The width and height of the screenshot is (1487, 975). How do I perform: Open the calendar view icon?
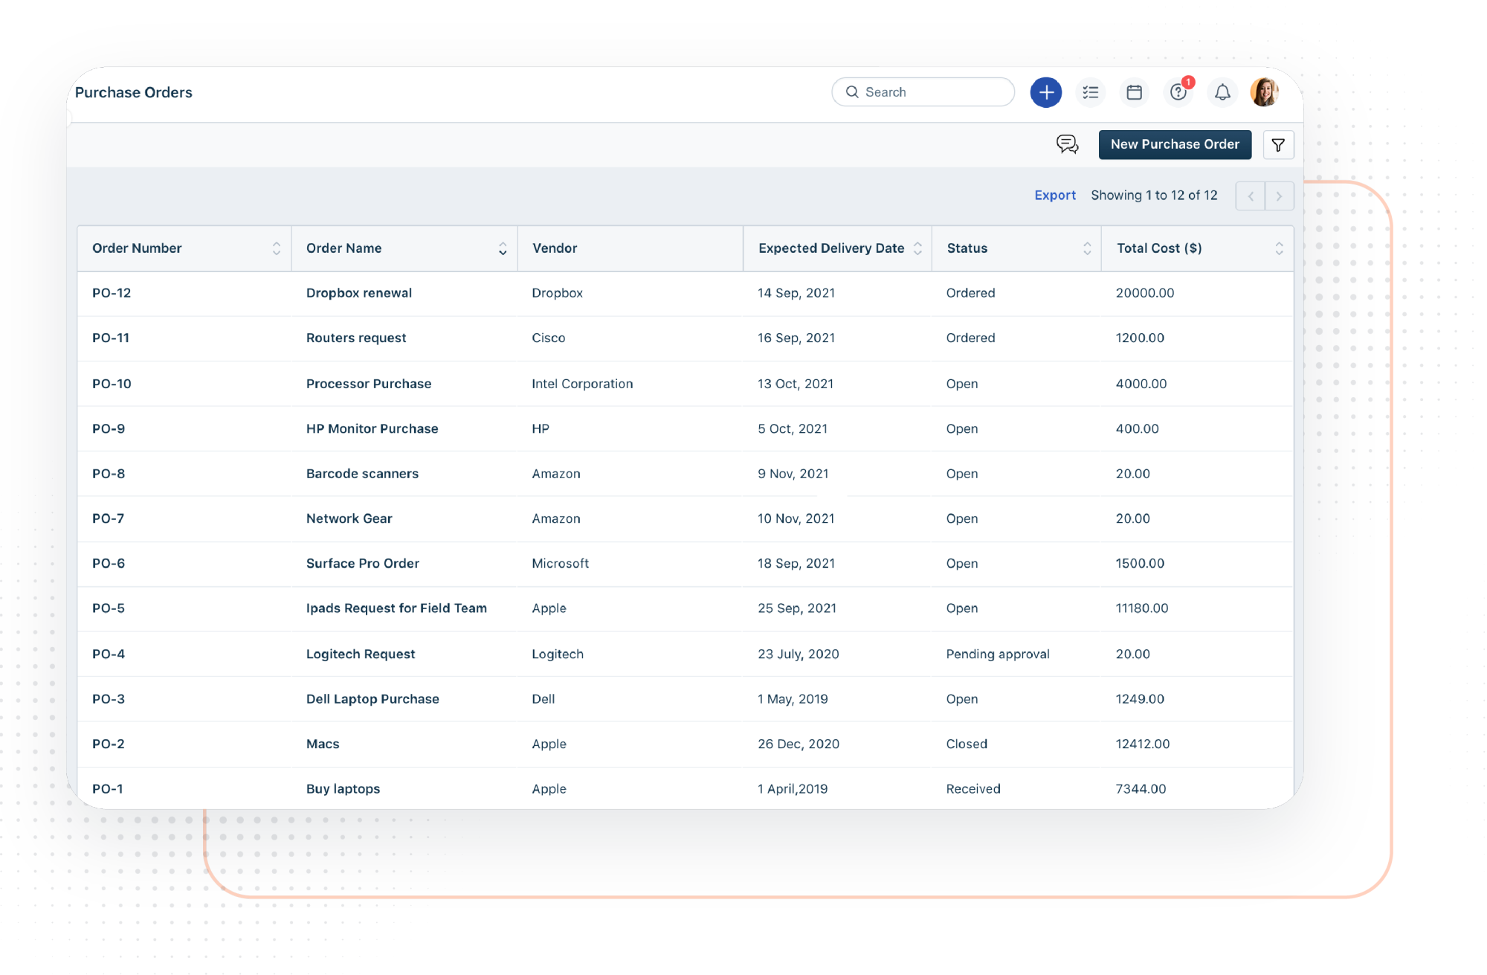pyautogui.click(x=1134, y=91)
